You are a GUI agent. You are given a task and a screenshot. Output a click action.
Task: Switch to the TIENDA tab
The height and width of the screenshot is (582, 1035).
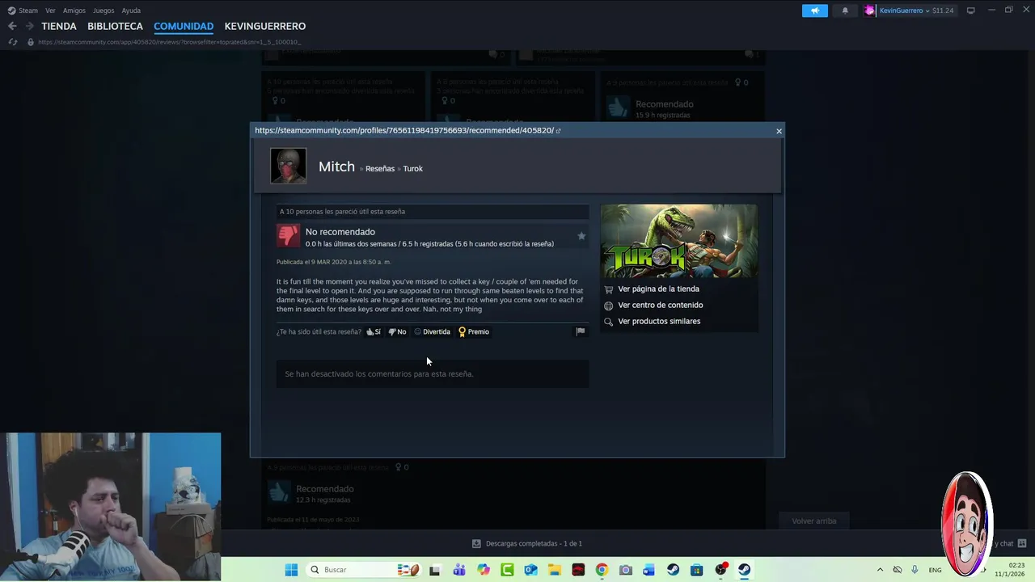point(59,26)
